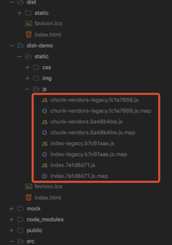Click gear icon of chunk-vendors.5a48b4be.js.map
The image size is (172, 245).
pos(44,132)
